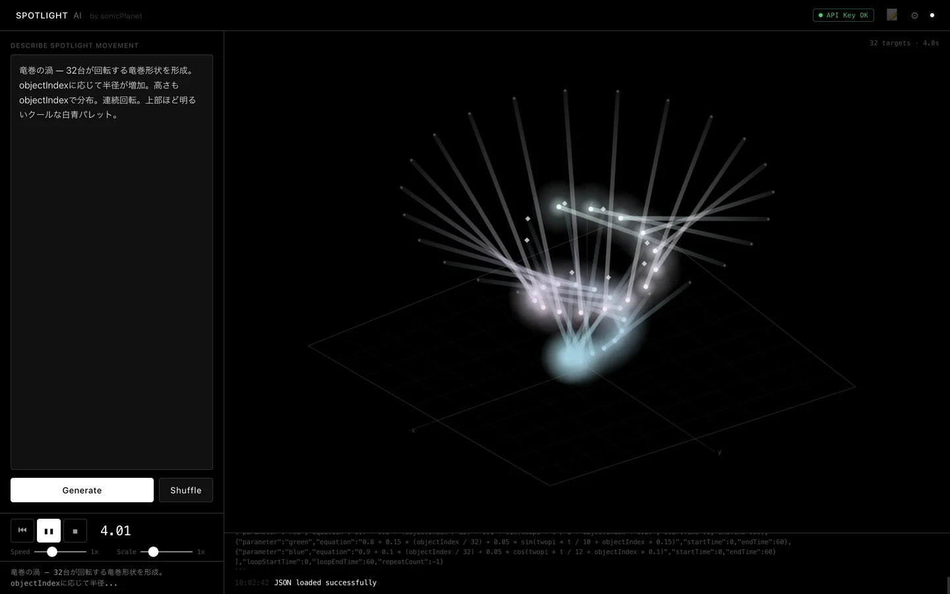Open the notes/script editor icon beside the gear

click(892, 15)
